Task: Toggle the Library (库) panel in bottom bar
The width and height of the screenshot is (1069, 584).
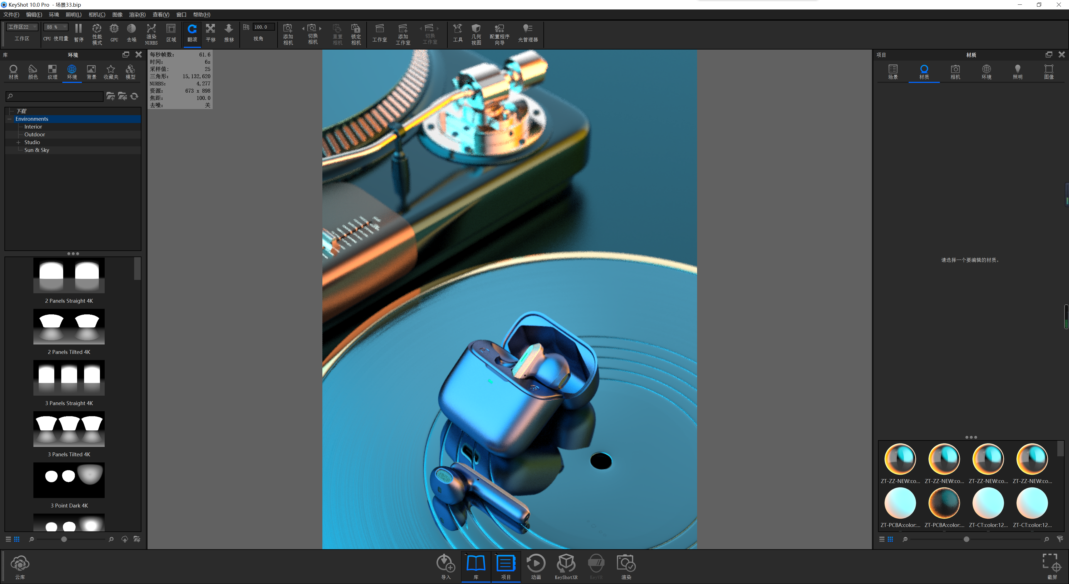Action: tap(476, 567)
